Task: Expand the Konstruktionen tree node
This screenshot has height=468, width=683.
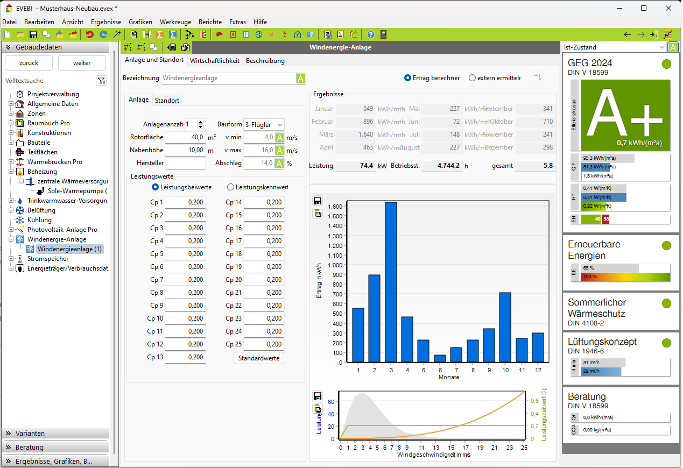Action: click(x=11, y=133)
